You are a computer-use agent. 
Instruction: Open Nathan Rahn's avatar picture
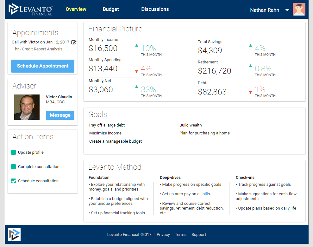pyautogui.click(x=299, y=9)
